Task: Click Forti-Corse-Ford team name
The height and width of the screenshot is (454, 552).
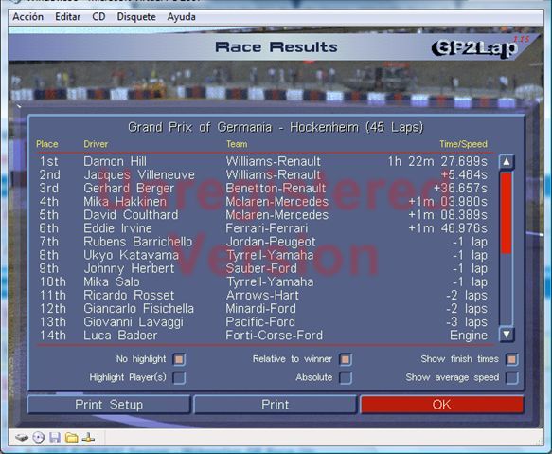Action: (x=275, y=336)
